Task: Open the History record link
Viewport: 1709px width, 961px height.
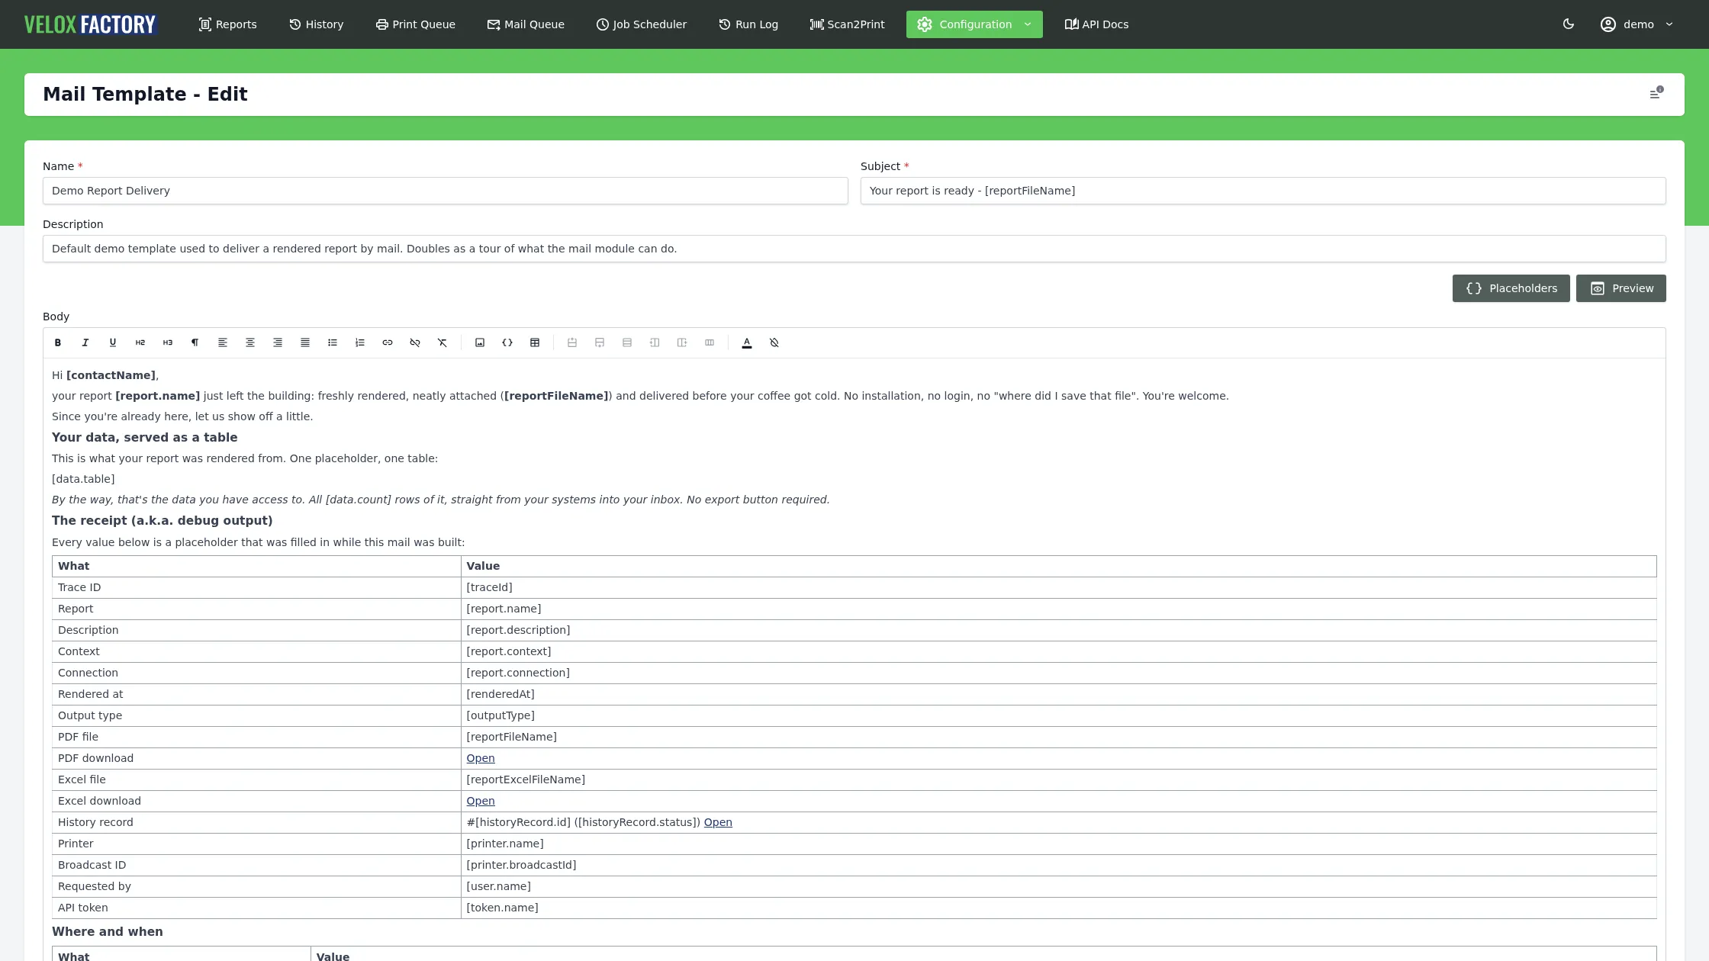Action: tap(718, 822)
